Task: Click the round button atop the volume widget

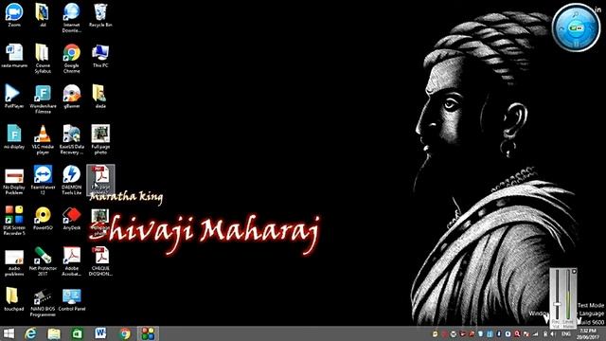Action: (x=574, y=272)
